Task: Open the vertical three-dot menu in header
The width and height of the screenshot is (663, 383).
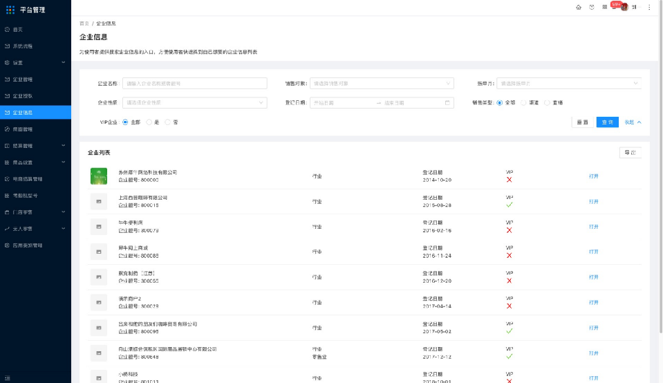Action: coord(649,7)
